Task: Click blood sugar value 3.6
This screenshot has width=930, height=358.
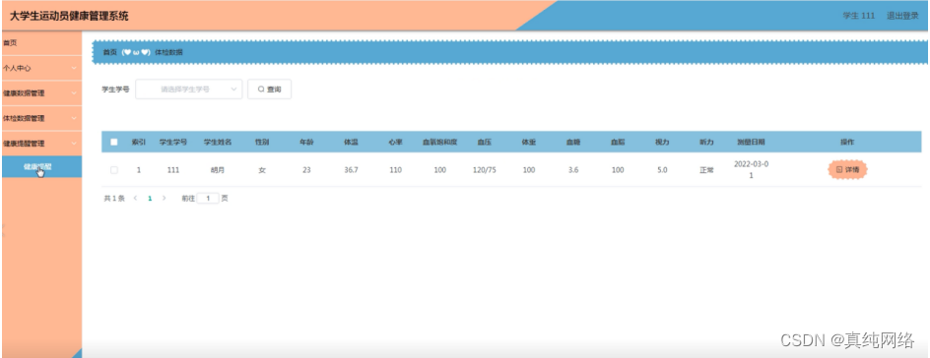Action: (573, 170)
